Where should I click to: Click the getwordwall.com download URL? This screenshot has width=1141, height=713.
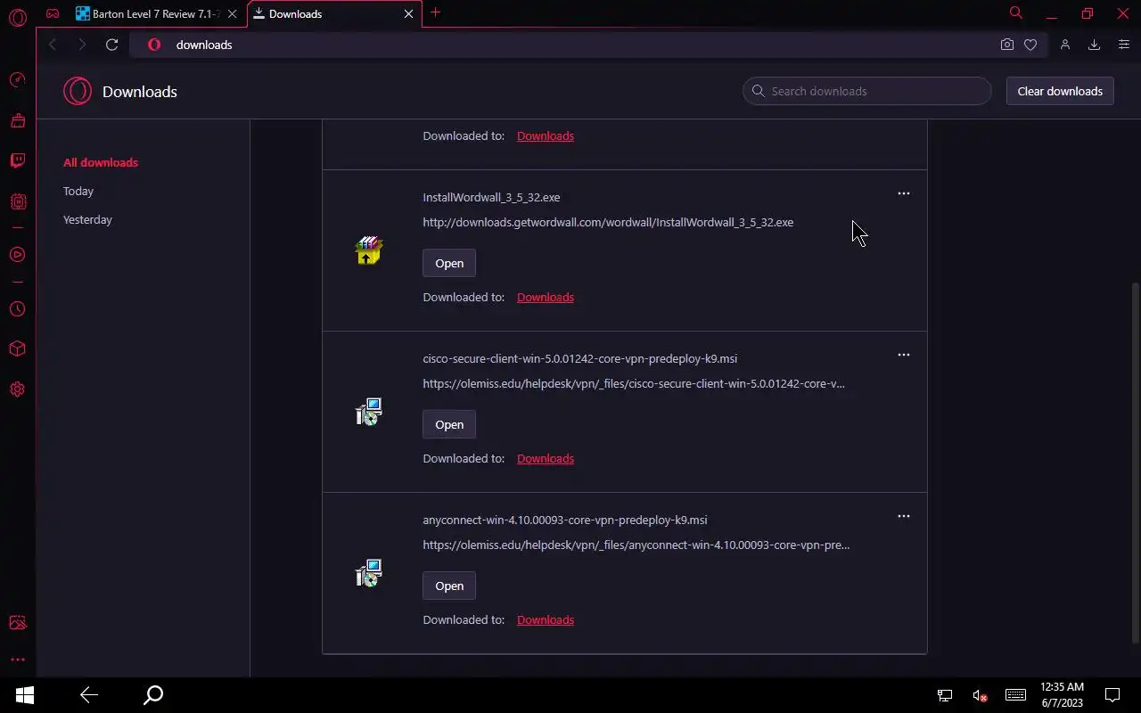click(608, 222)
